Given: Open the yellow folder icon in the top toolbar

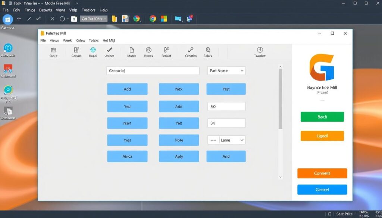Looking at the screenshot, I should click(114, 19).
